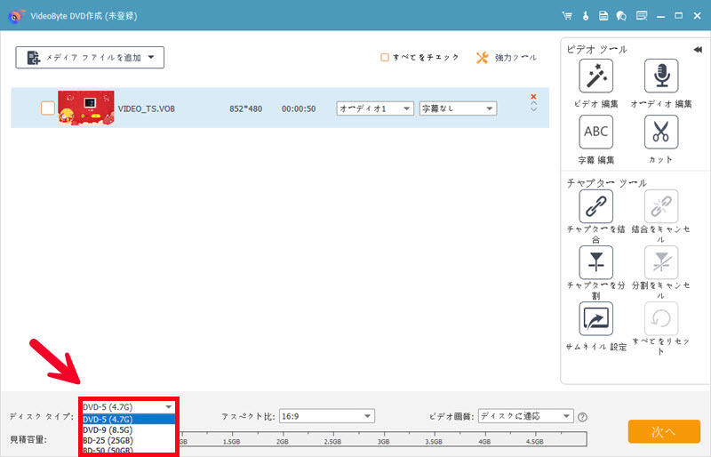Open the オーディオ編集 microphone tool
The image size is (711, 457).
pos(660,77)
